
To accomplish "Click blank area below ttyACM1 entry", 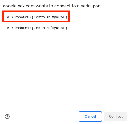I will [65, 69].
